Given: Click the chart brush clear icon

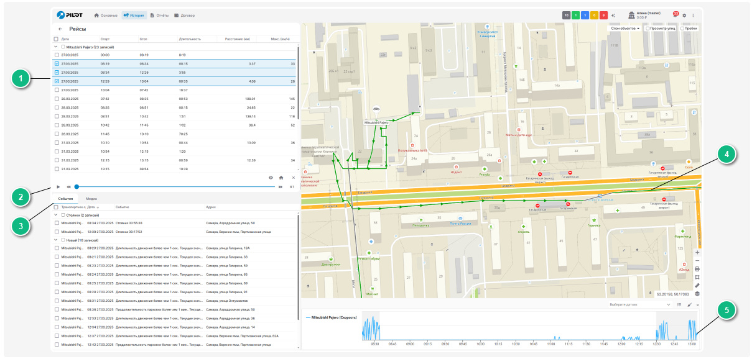Looking at the screenshot, I should click(x=689, y=305).
